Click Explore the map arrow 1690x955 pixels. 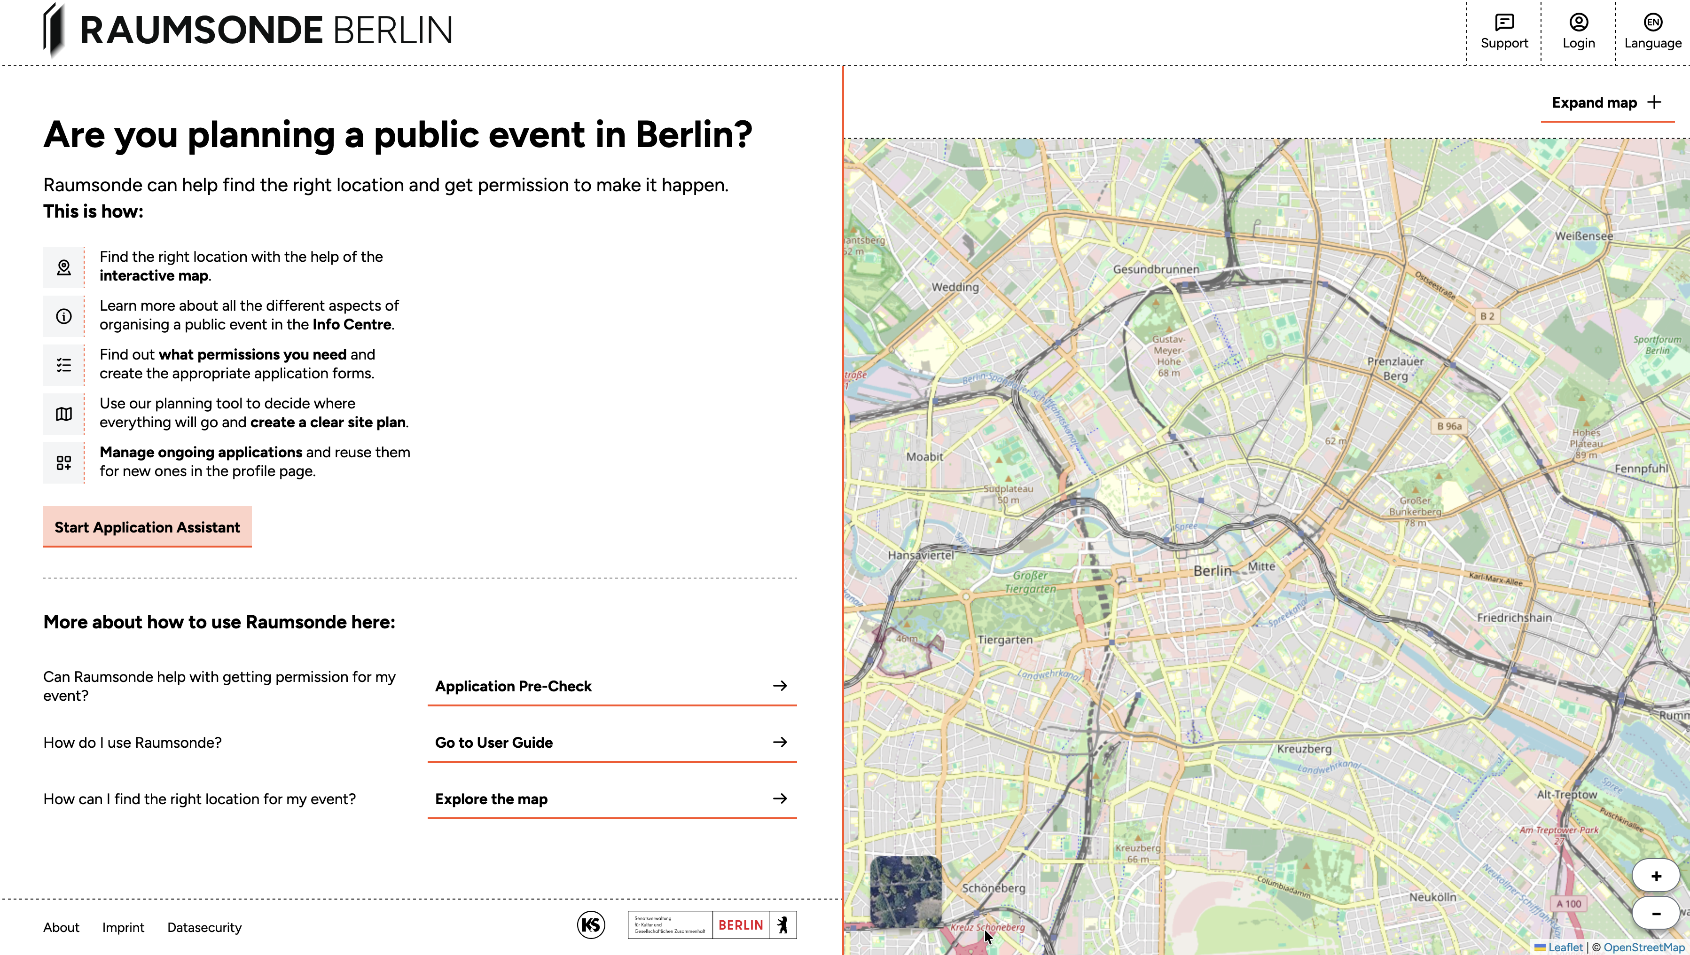click(779, 799)
